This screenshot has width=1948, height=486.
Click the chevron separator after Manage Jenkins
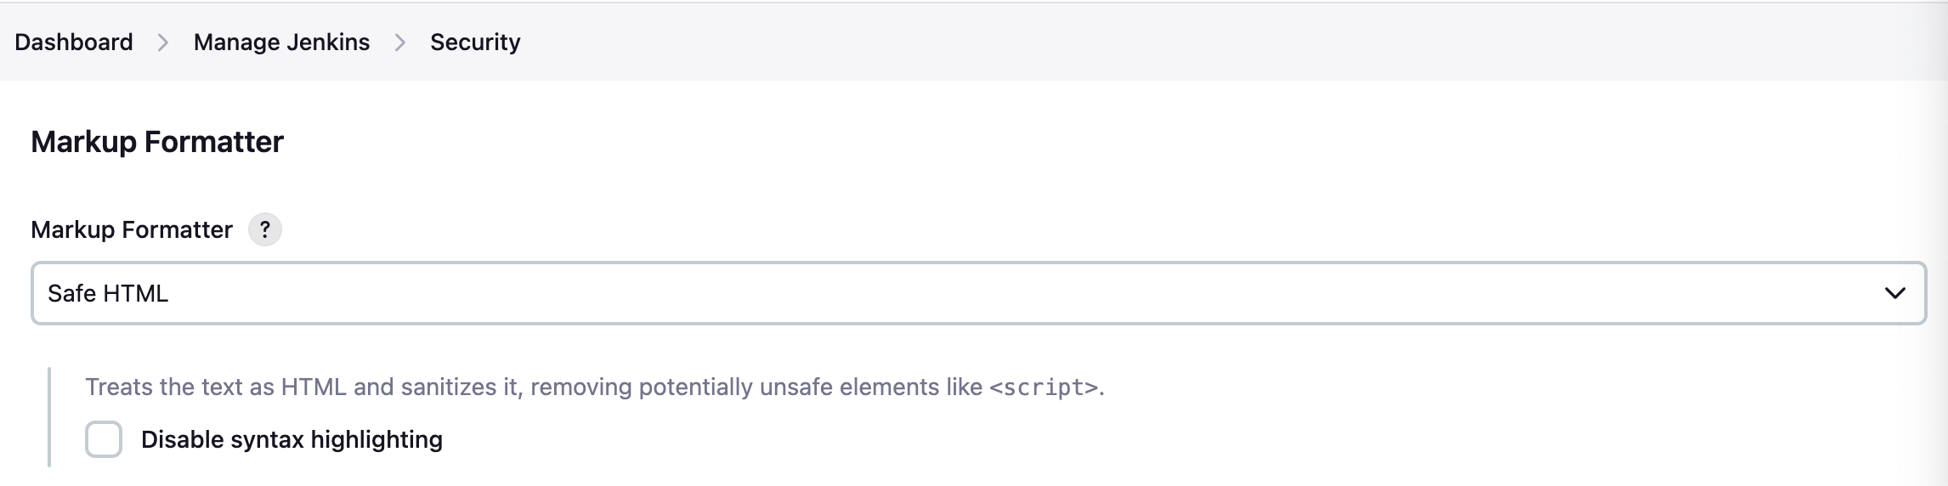click(x=400, y=42)
